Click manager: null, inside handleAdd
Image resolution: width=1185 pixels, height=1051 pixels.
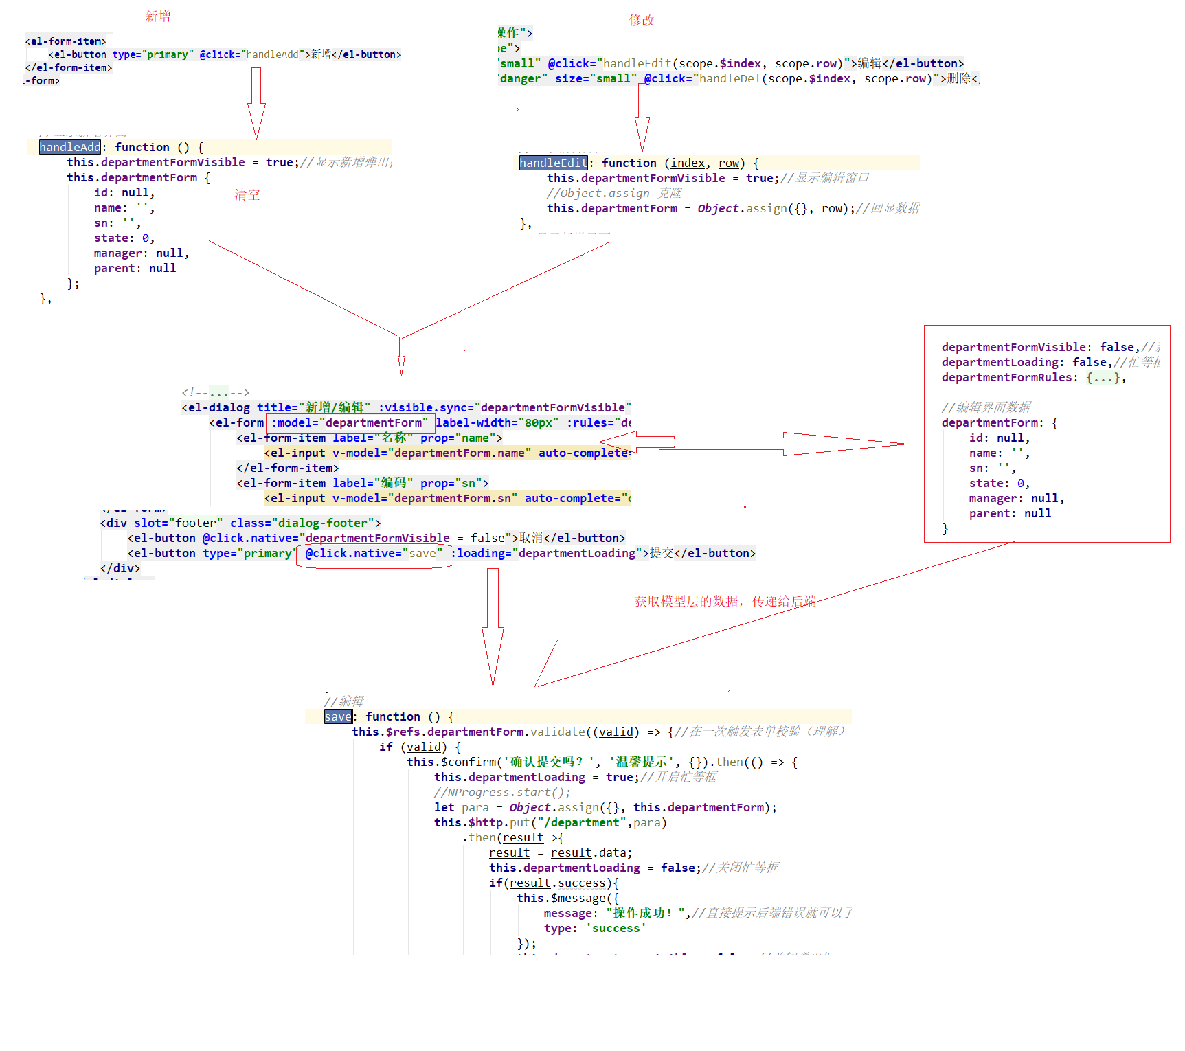[x=142, y=253]
